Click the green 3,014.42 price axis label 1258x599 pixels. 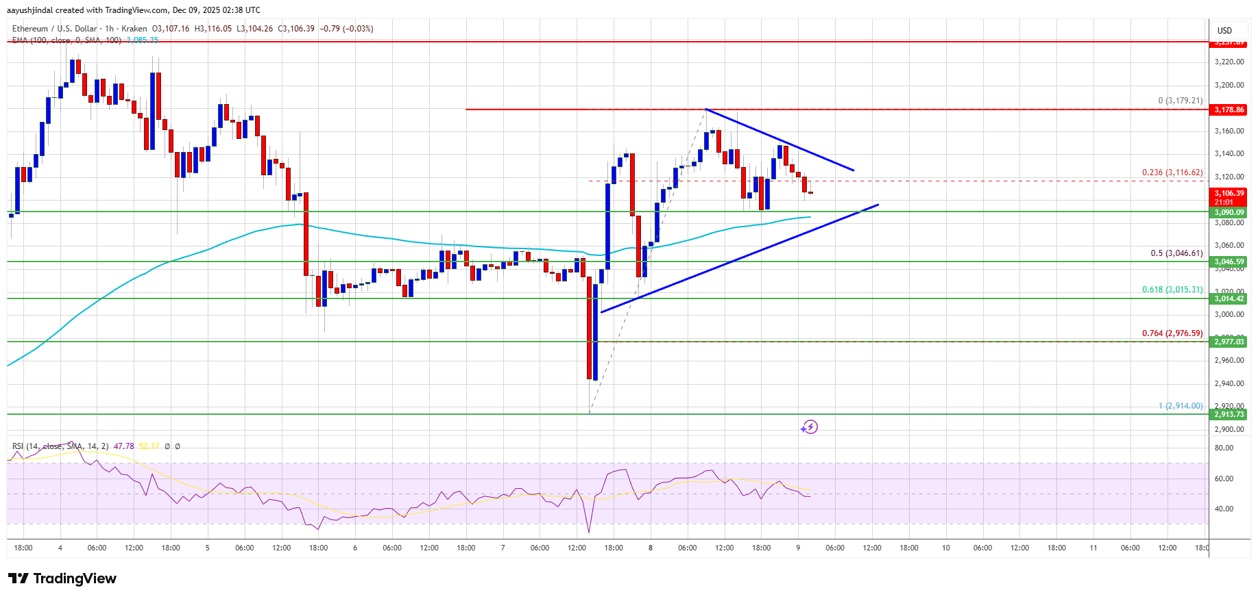(1229, 298)
